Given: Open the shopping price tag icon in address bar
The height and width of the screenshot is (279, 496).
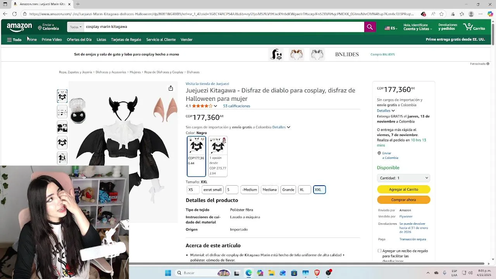Looking at the screenshot, I should tap(423, 14).
